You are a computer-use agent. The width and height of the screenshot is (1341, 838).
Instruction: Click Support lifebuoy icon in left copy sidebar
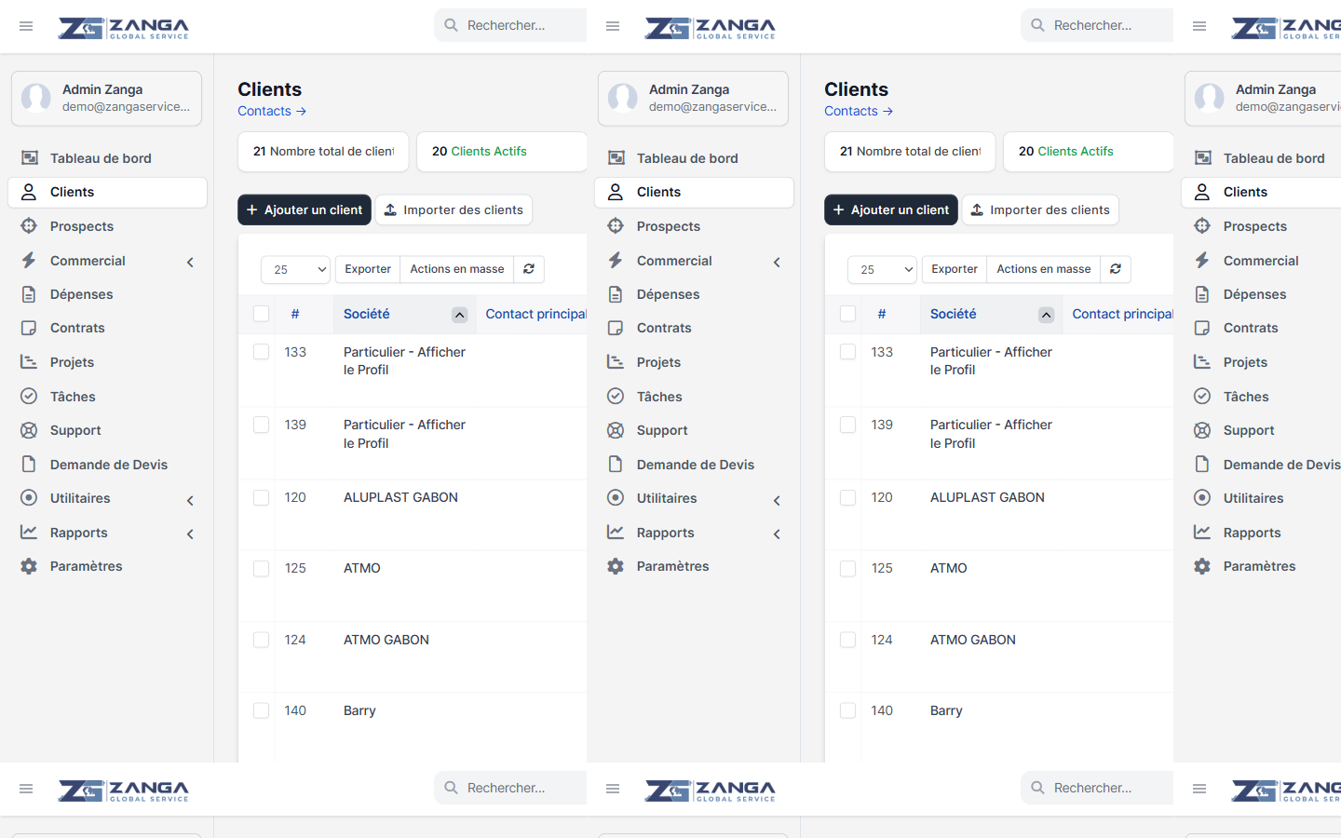click(29, 430)
